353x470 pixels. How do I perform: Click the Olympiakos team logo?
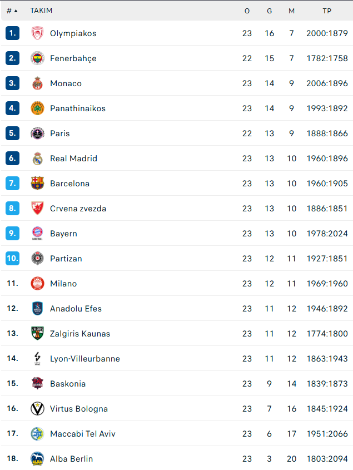37,33
